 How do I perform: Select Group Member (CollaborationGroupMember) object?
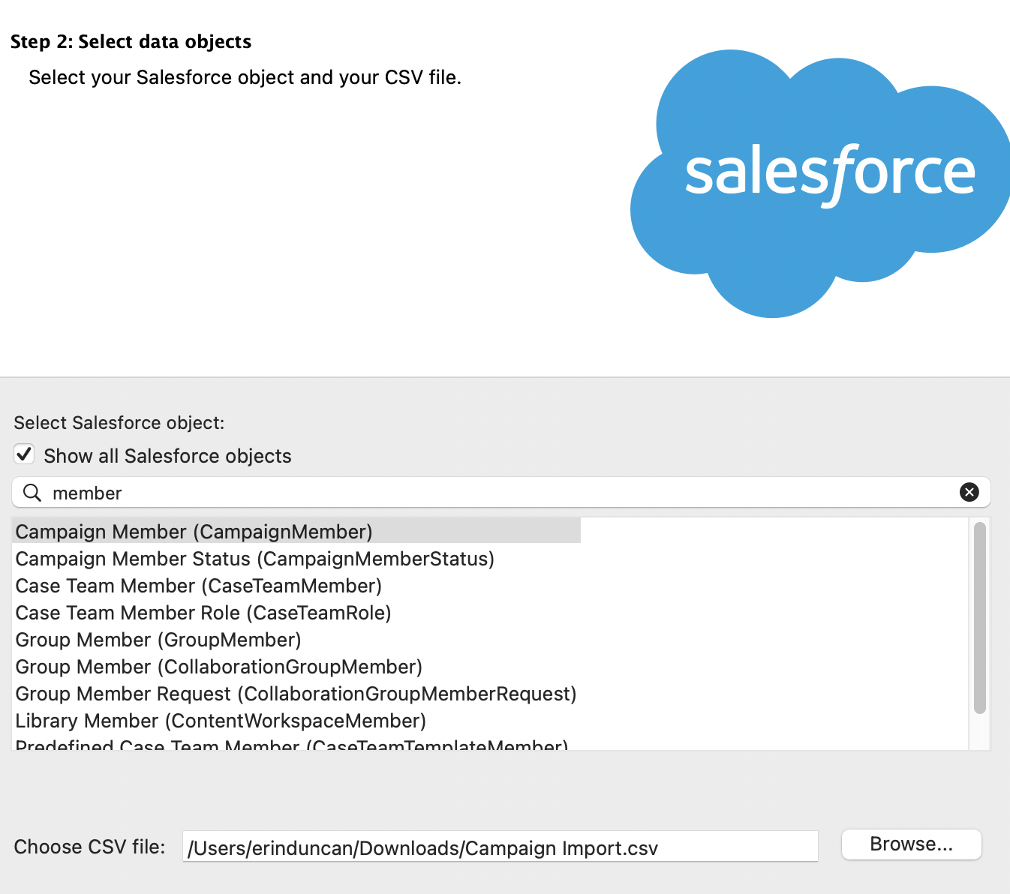coord(218,667)
